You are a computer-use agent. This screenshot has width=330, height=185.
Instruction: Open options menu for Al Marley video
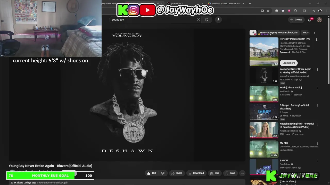[317, 69]
